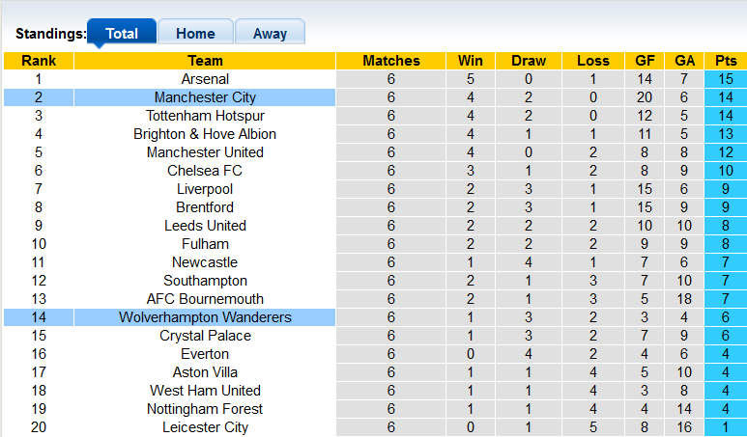Open Manchester United team page
Screen dimensions: 747x437
click(x=205, y=152)
